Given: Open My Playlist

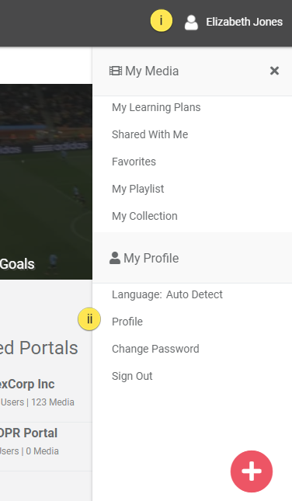Looking at the screenshot, I should (137, 189).
